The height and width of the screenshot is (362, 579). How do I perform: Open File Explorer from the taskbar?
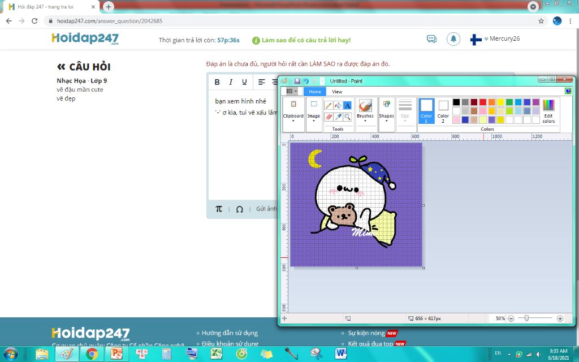[42, 354]
